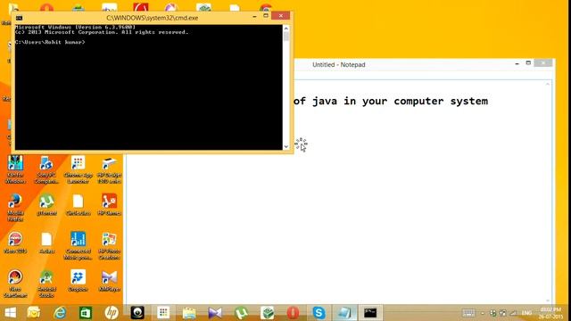Image resolution: width=571 pixels, height=321 pixels.
Task: Open HP Photo Creations desktop shortcut
Action: [x=109, y=246]
